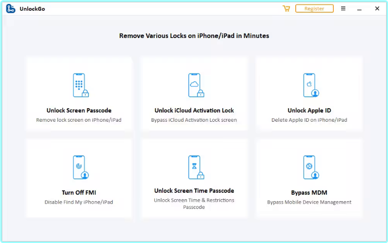Click 'Remove lock screen on iPhone/iPad' description

pyautogui.click(x=79, y=120)
